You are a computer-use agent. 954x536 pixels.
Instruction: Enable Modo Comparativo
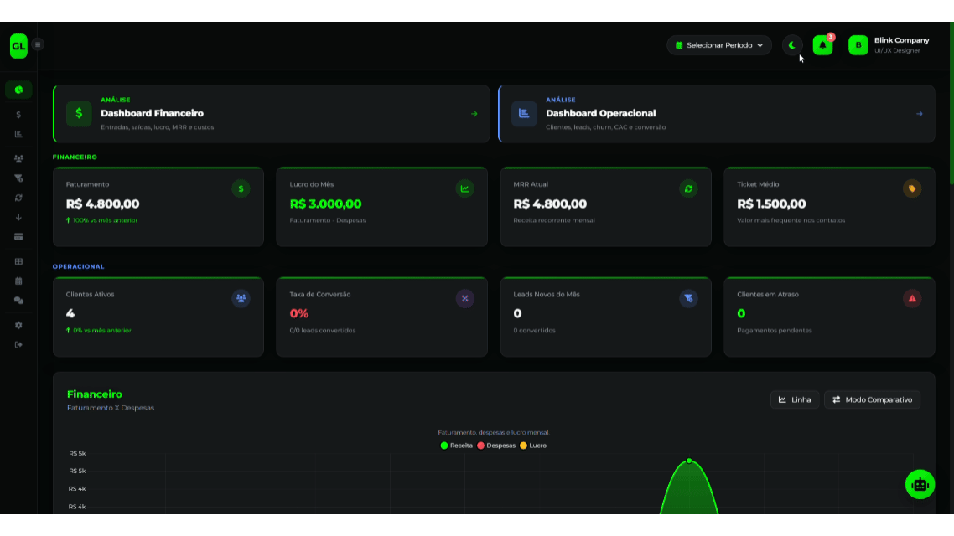point(873,399)
